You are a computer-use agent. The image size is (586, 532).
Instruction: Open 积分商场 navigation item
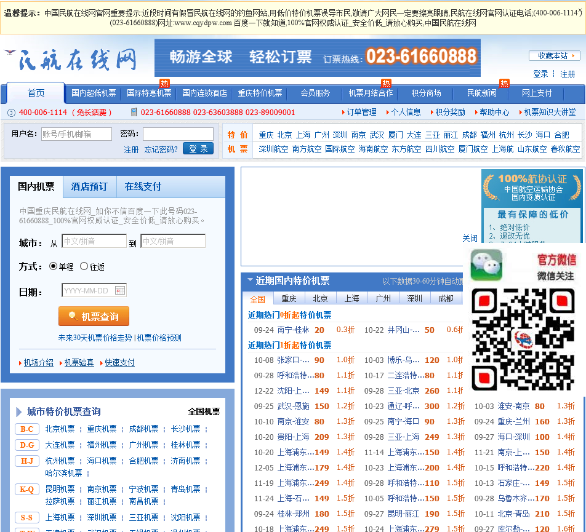click(426, 93)
